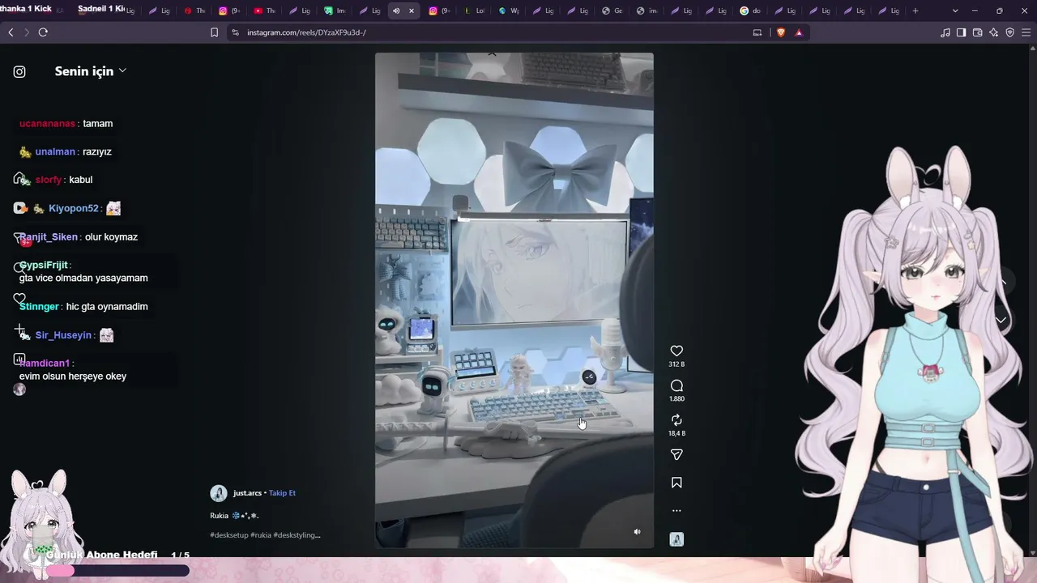This screenshot has height=583, width=1037.
Task: Click the chat username 'Sir_Huseyin'
Action: pos(63,335)
